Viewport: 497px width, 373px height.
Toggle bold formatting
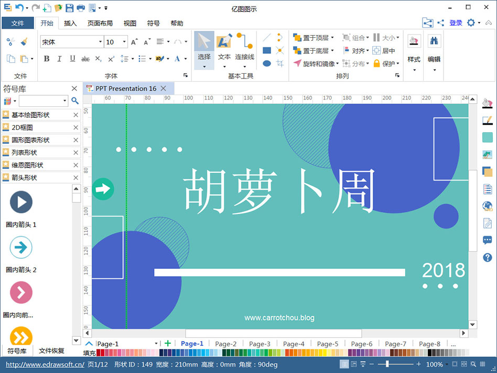(x=47, y=59)
